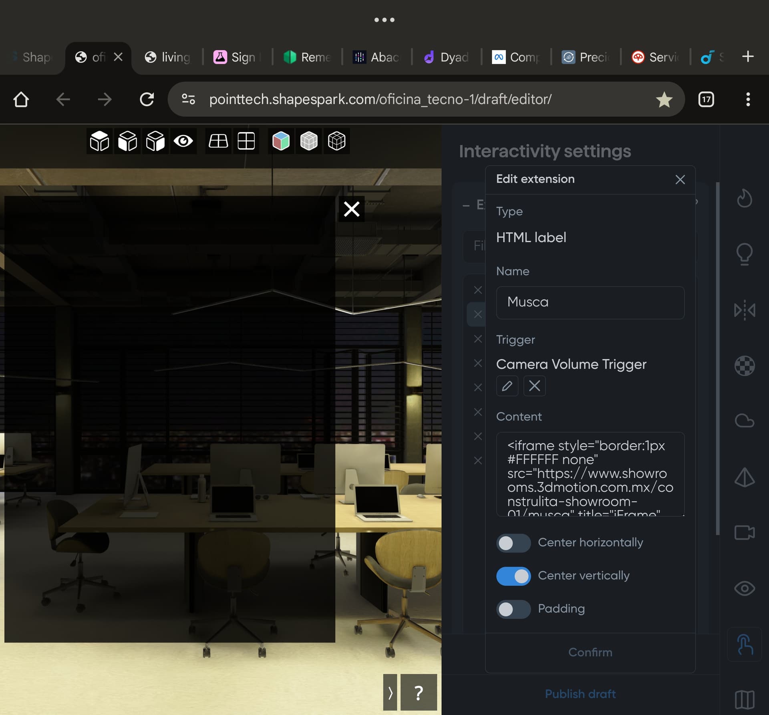Open the checkered sphere materials panel

coord(744,366)
